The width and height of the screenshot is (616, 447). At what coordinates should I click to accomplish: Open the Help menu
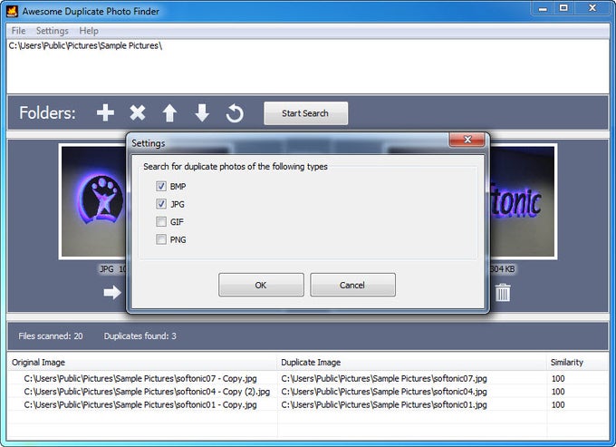(89, 31)
